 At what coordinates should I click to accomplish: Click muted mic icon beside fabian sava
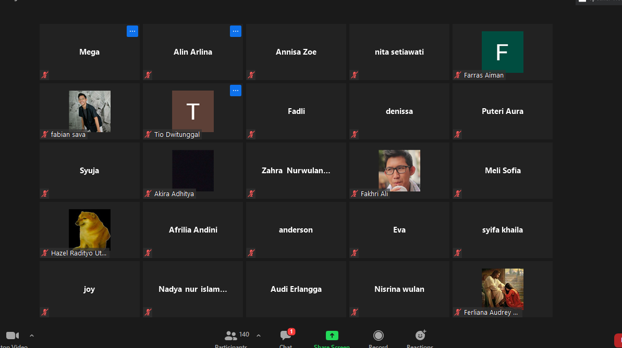coord(45,134)
